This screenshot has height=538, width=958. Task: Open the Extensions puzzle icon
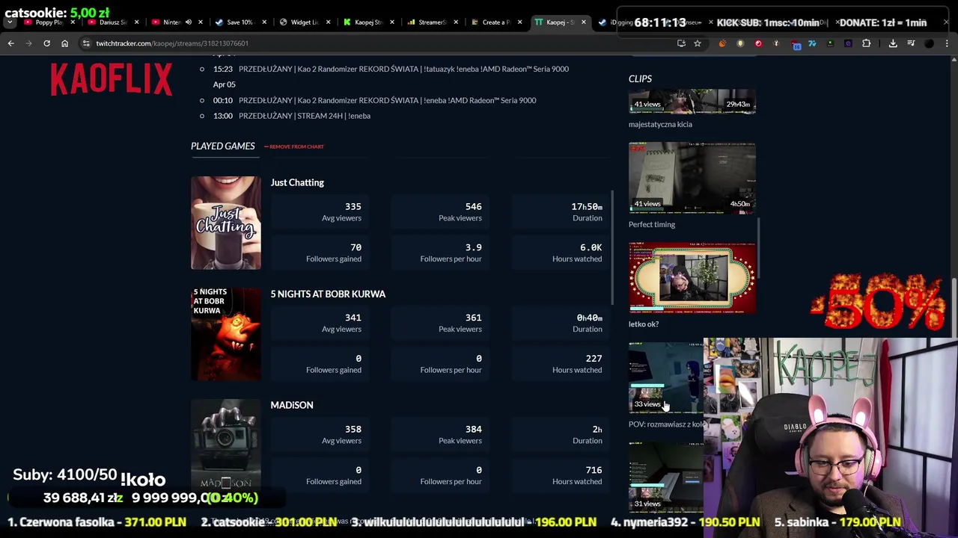(x=867, y=43)
